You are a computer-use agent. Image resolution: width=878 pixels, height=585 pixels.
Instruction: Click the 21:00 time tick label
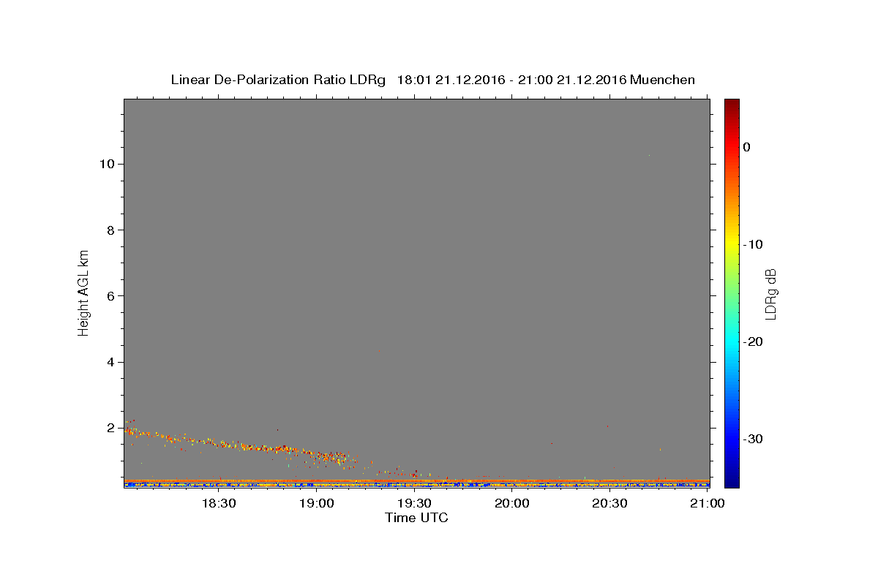click(x=708, y=503)
